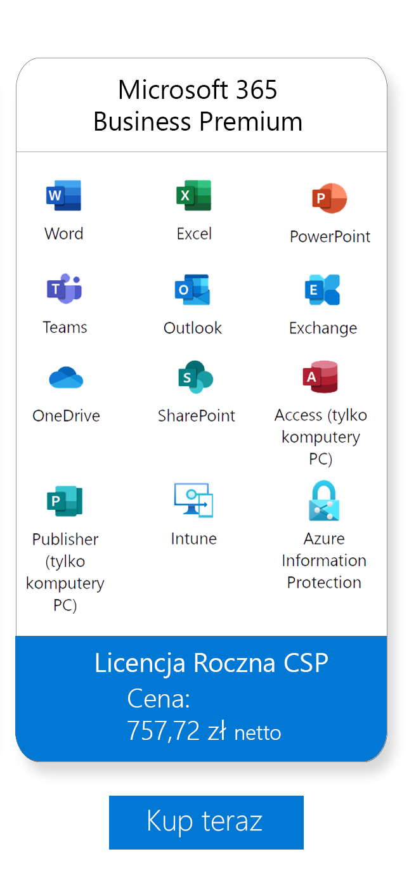The width and height of the screenshot is (409, 873).
Task: Click the SharePoint app icon
Action: click(195, 377)
